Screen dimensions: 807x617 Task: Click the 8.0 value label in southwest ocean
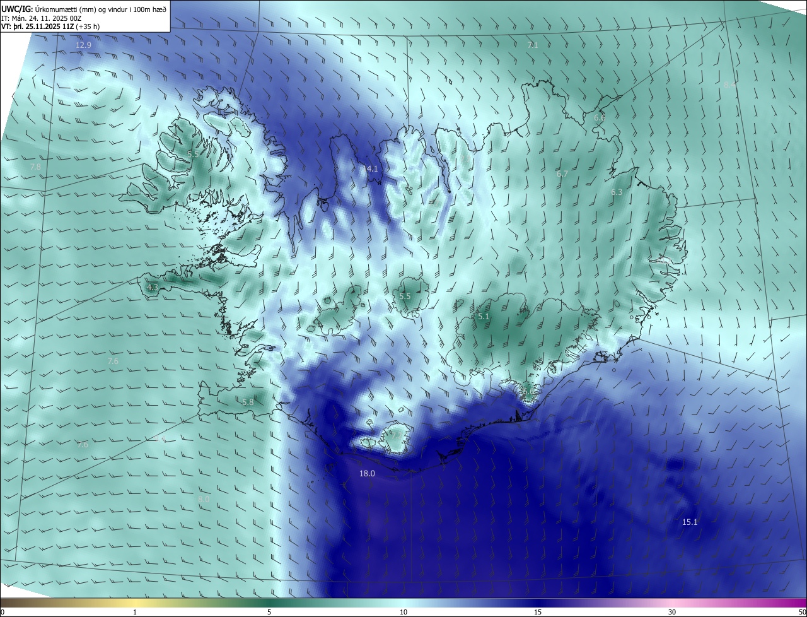click(x=204, y=499)
